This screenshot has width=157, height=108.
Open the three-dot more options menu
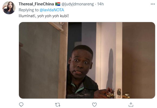point(153,4)
